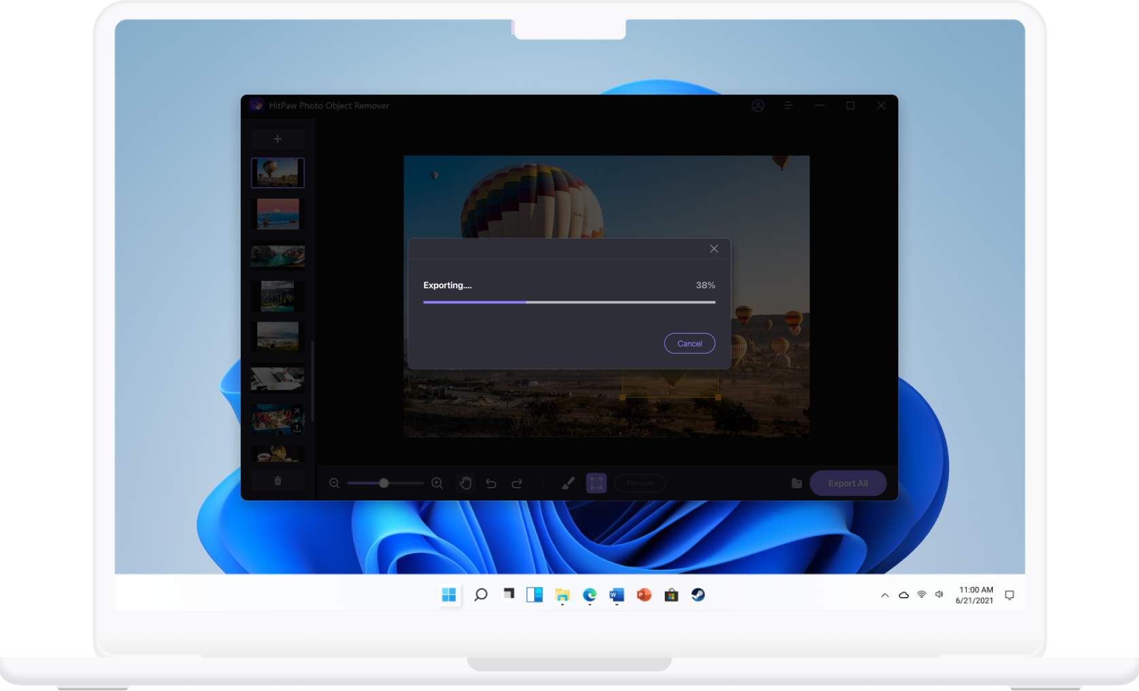Zoom out of the image

(334, 483)
